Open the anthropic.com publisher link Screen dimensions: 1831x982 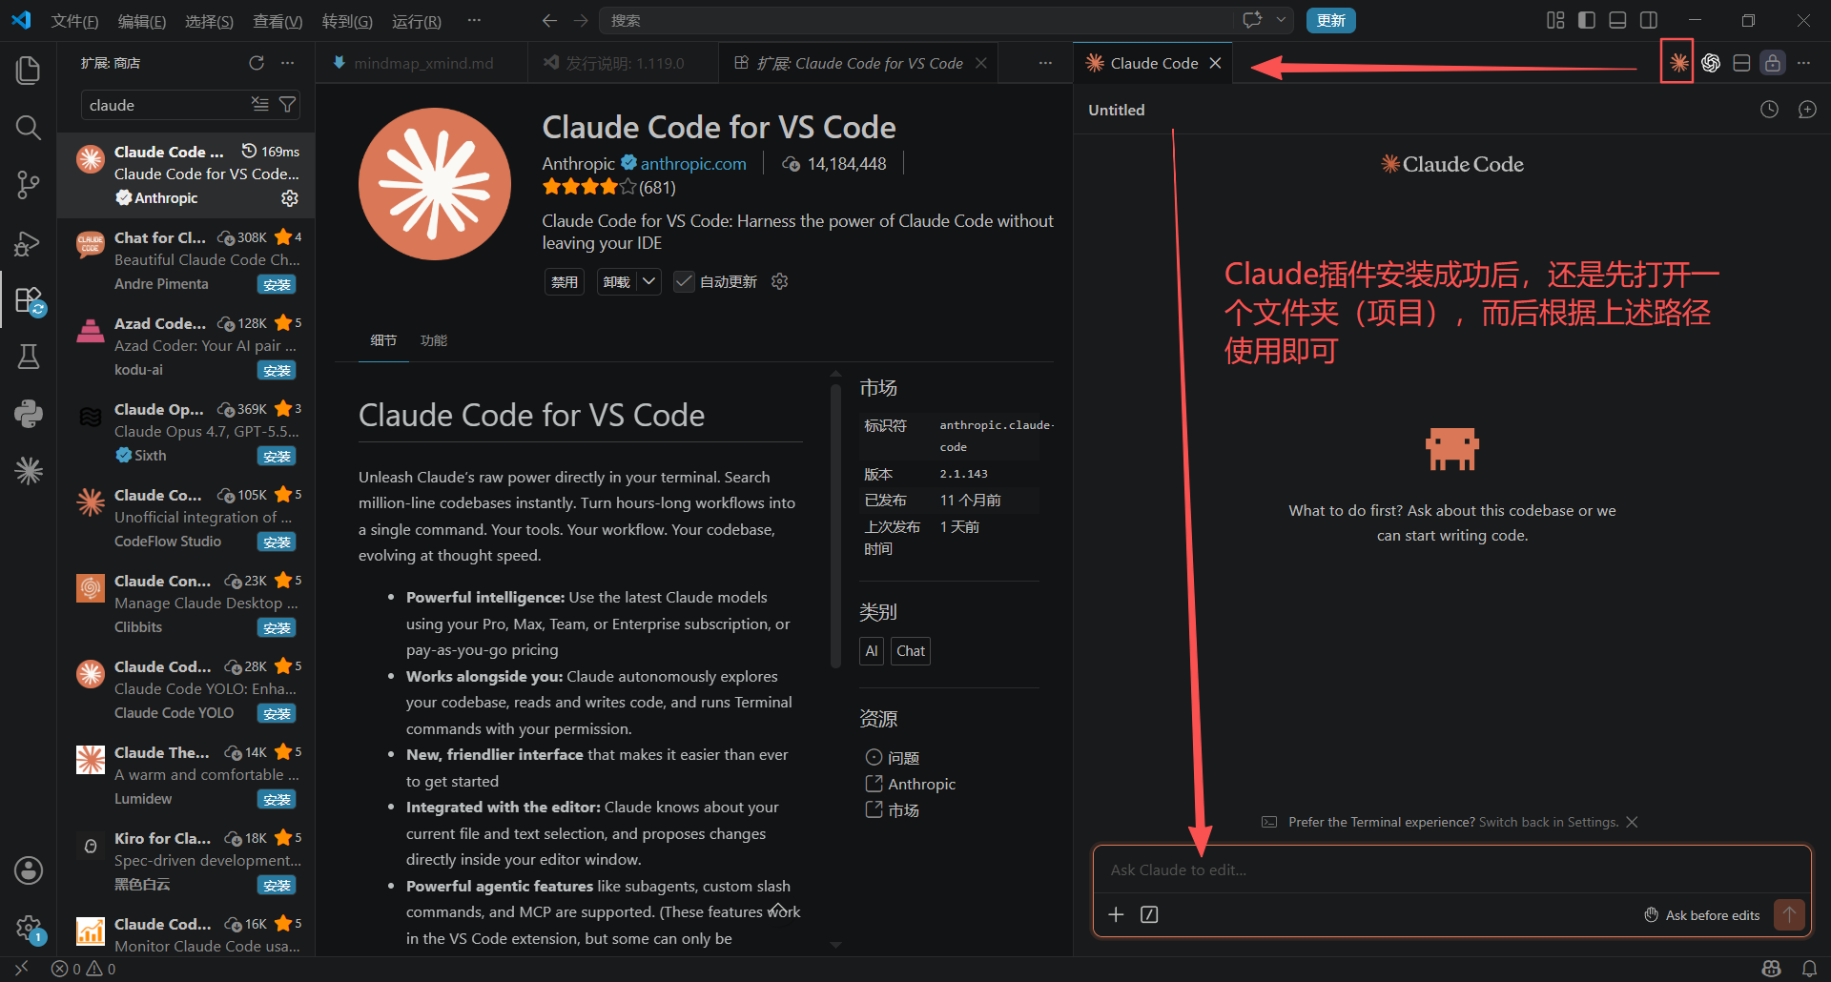click(693, 164)
